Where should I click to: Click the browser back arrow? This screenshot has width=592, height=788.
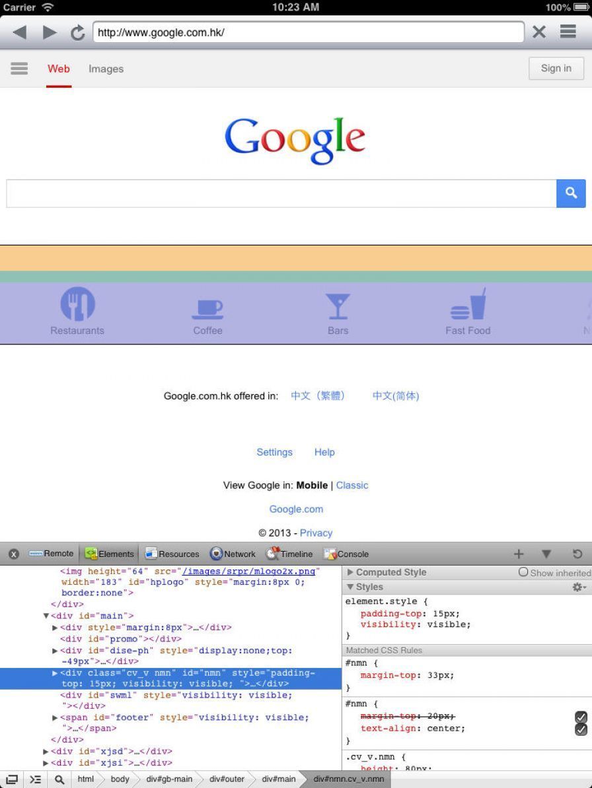[20, 32]
